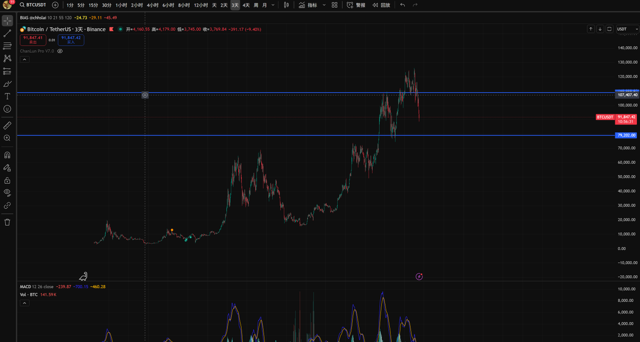640x342 pixels.
Task: Open the emoji icons tool
Action: (7, 109)
